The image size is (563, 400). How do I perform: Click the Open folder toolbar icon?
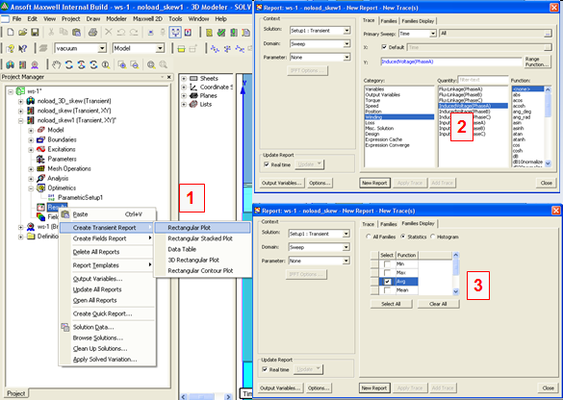[23, 33]
